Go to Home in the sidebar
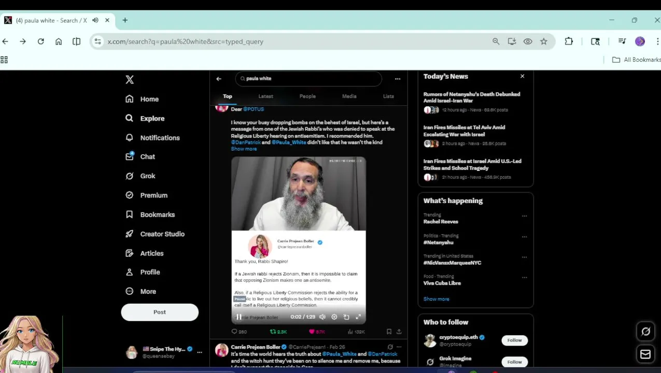The width and height of the screenshot is (661, 373). (x=142, y=99)
